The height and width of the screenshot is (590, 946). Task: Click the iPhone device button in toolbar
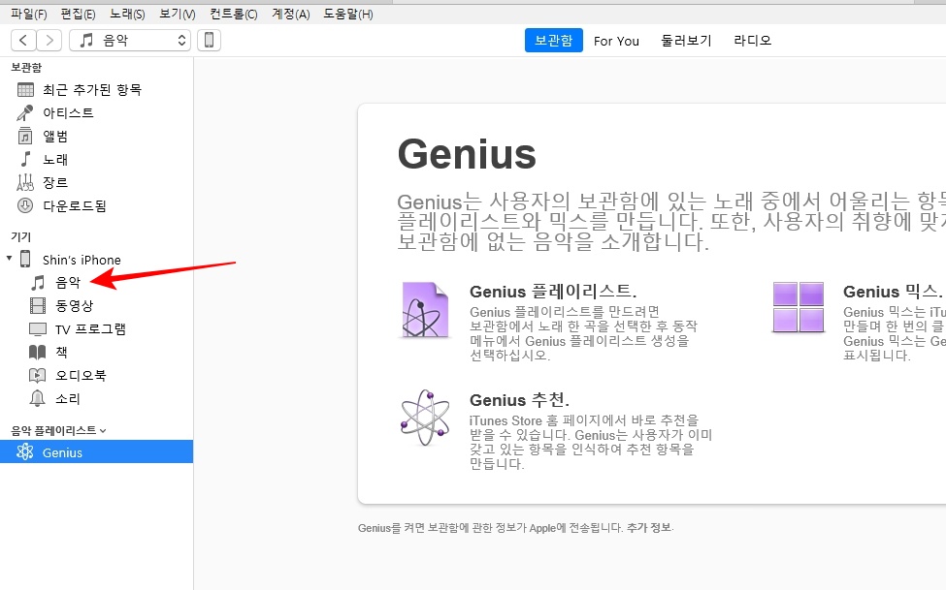[209, 41]
